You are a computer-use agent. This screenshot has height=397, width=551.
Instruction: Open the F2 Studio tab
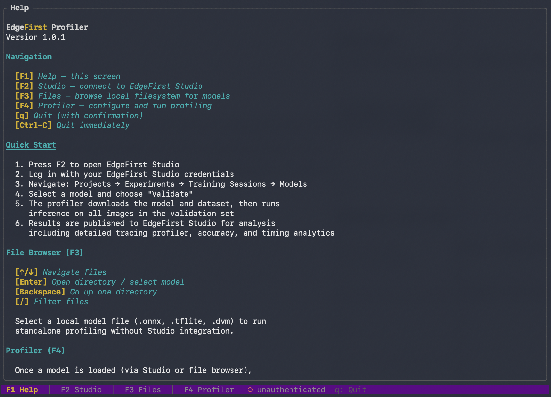click(x=81, y=390)
